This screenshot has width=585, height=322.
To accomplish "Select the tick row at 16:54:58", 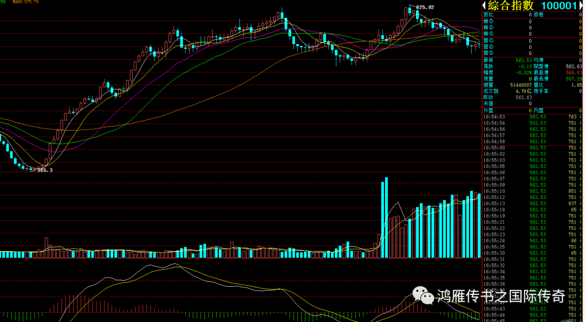I will coord(532,141).
